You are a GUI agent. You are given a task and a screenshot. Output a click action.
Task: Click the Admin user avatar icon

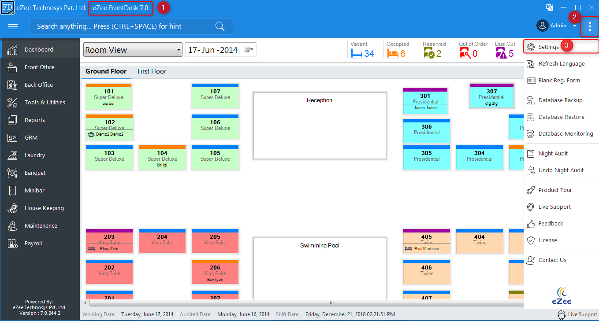tap(542, 26)
